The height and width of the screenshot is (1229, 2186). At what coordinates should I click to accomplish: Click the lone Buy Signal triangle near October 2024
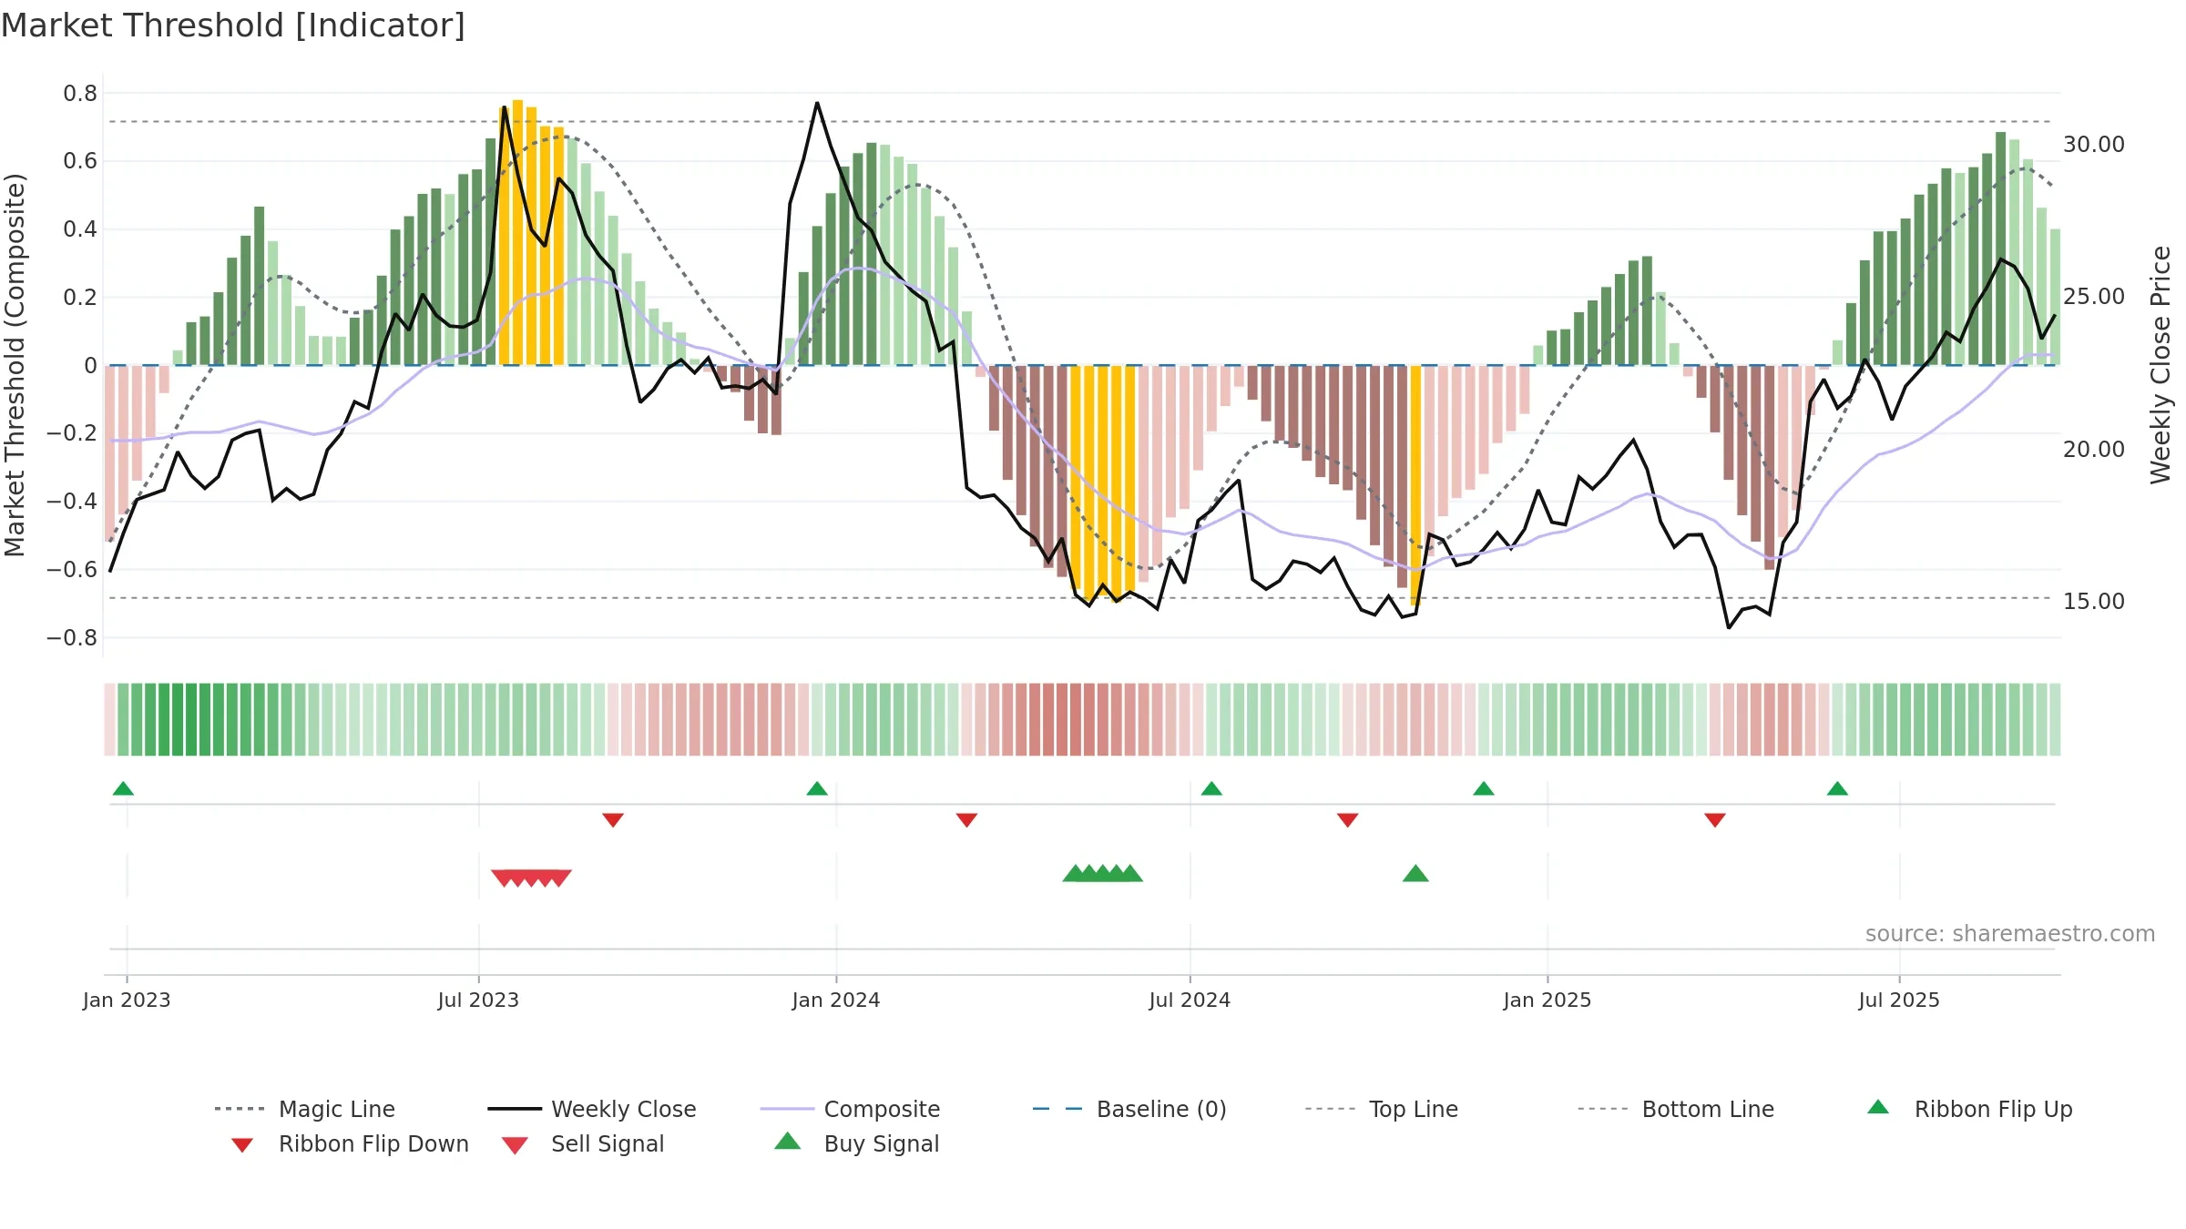pos(1415,874)
